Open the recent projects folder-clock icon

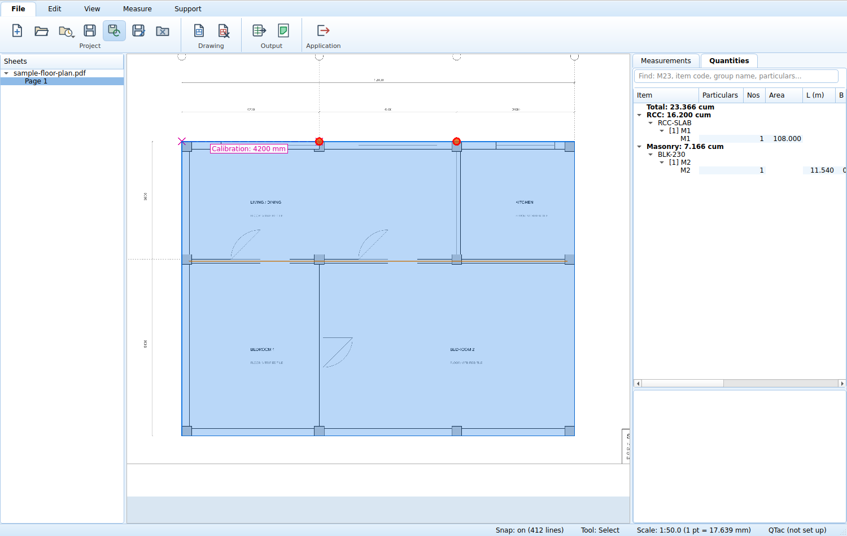pos(66,30)
